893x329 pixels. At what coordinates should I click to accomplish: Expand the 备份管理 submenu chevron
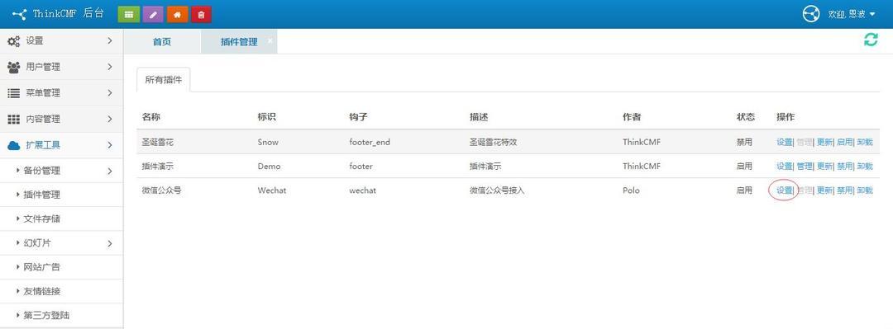pos(110,171)
